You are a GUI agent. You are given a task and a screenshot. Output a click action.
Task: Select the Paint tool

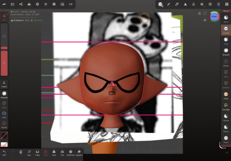click(226, 96)
